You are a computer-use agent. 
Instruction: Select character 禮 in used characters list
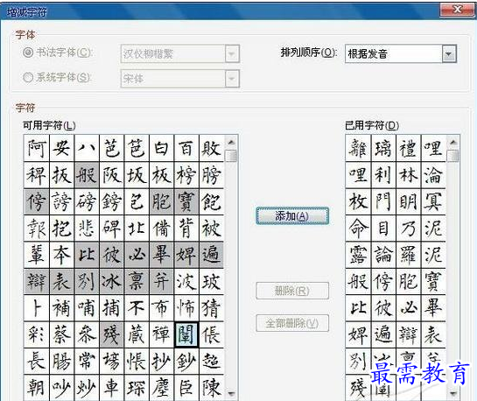(409, 148)
